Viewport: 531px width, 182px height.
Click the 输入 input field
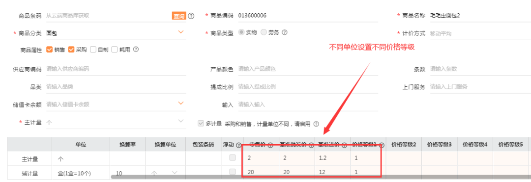point(308,104)
